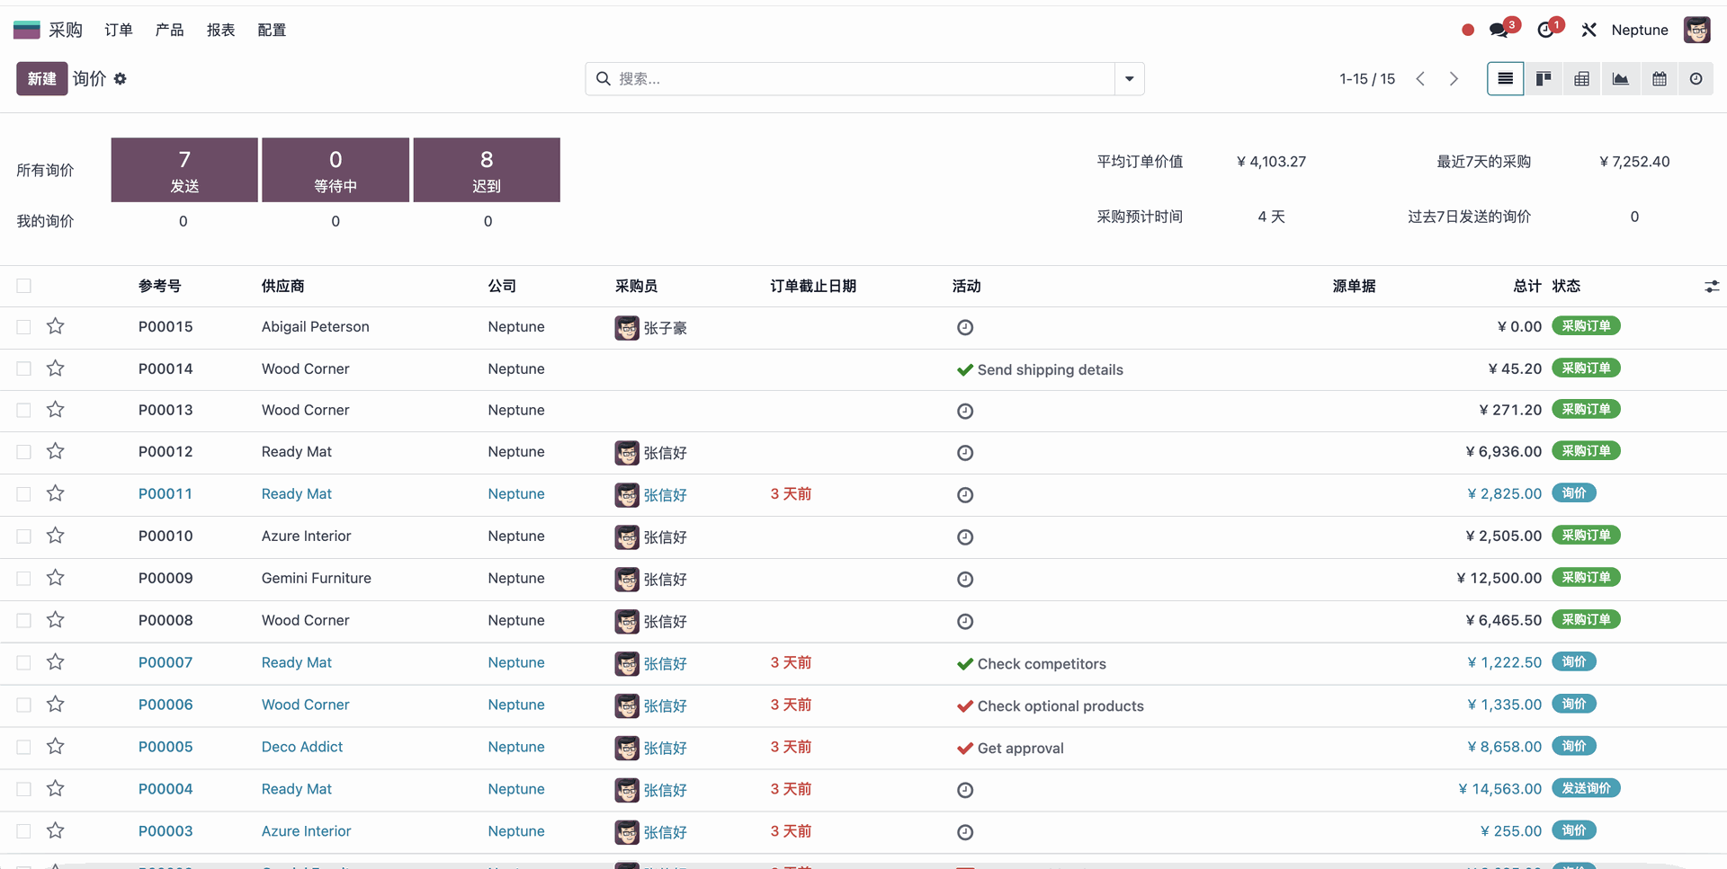
Task: Select the P00008 row checkbox
Action: click(x=23, y=620)
